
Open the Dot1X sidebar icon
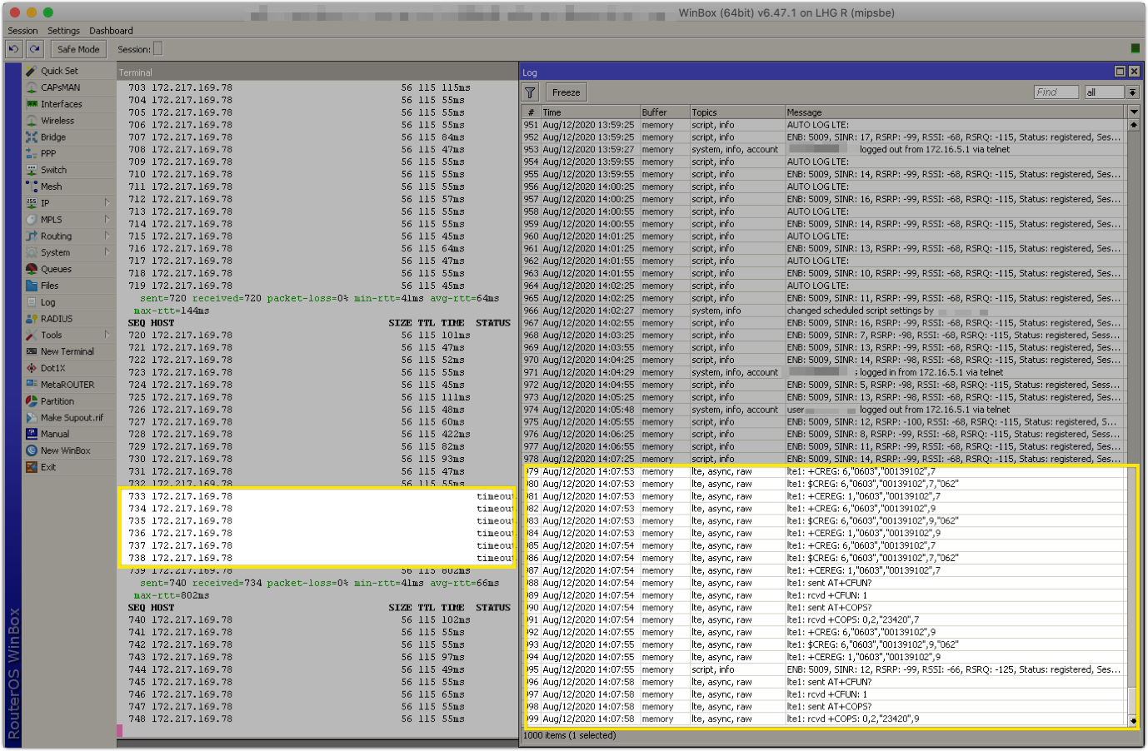click(32, 368)
